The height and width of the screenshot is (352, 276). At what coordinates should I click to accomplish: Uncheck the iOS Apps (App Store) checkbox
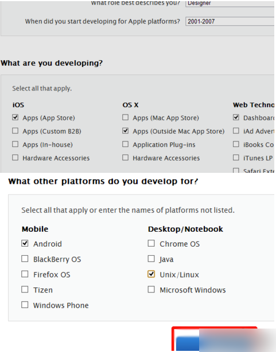click(15, 117)
